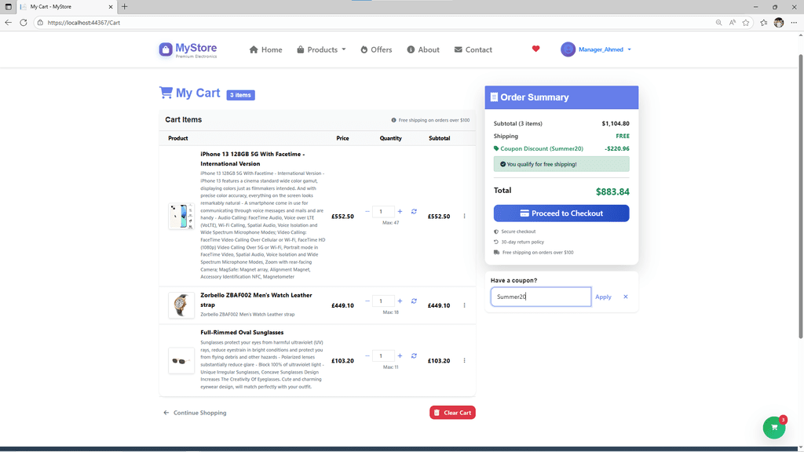This screenshot has width=804, height=452.
Task: Click the Zorbello watch quantity field
Action: 383,301
